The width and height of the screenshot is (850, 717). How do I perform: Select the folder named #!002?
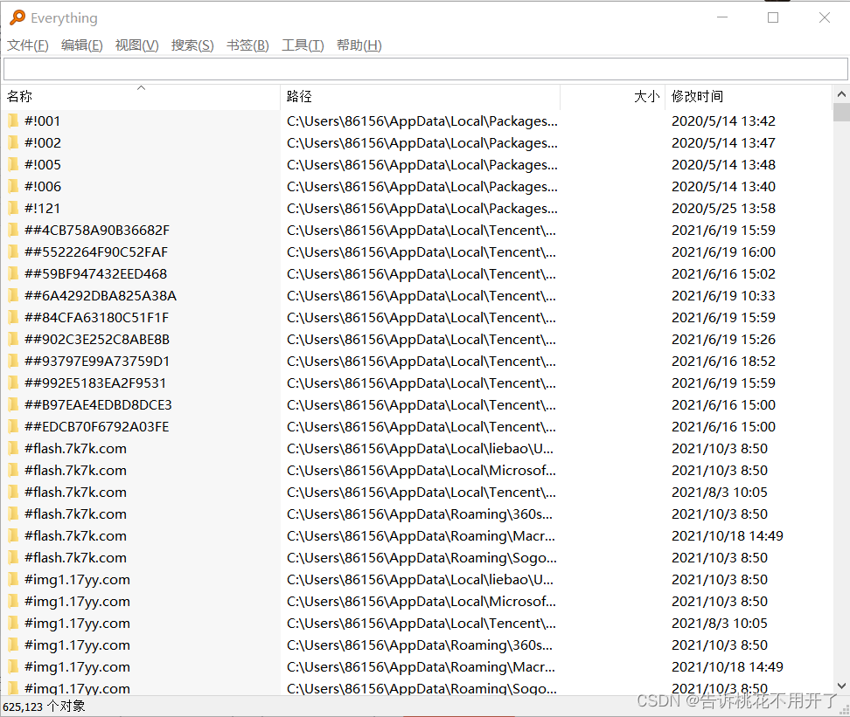43,142
